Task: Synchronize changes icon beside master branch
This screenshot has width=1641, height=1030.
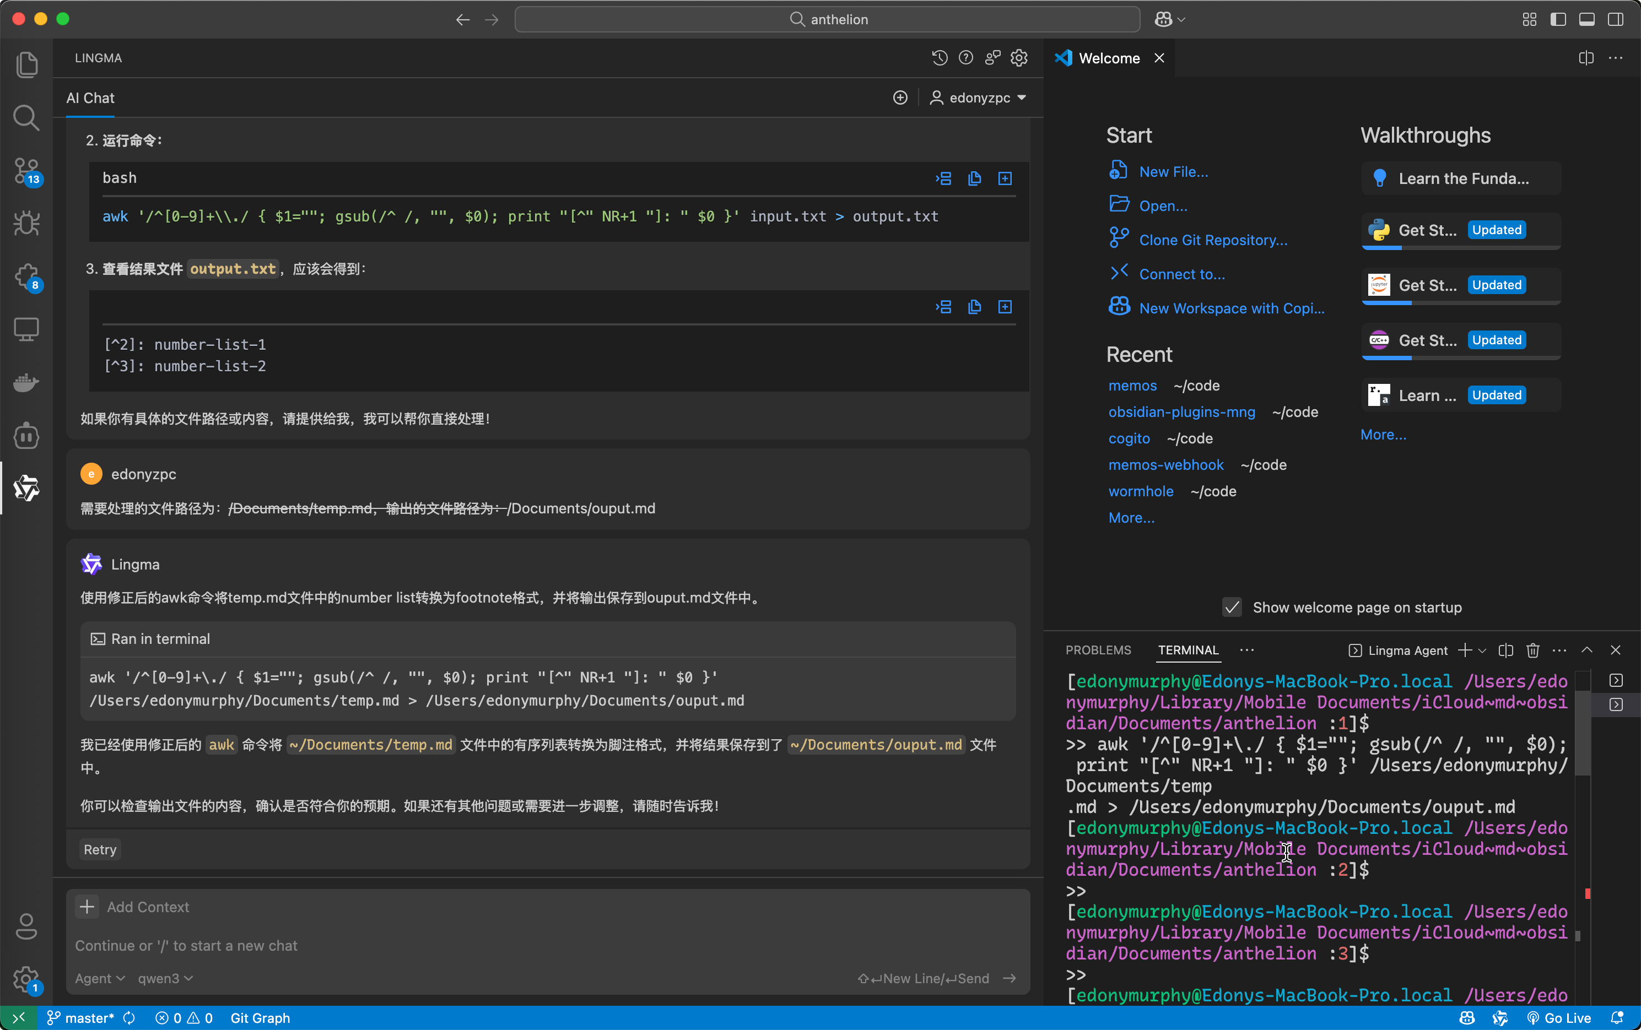Action: [129, 1018]
